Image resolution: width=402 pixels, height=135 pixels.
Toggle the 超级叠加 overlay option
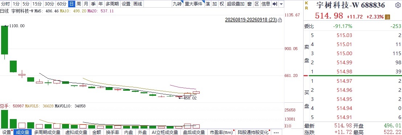[x=236, y=4]
